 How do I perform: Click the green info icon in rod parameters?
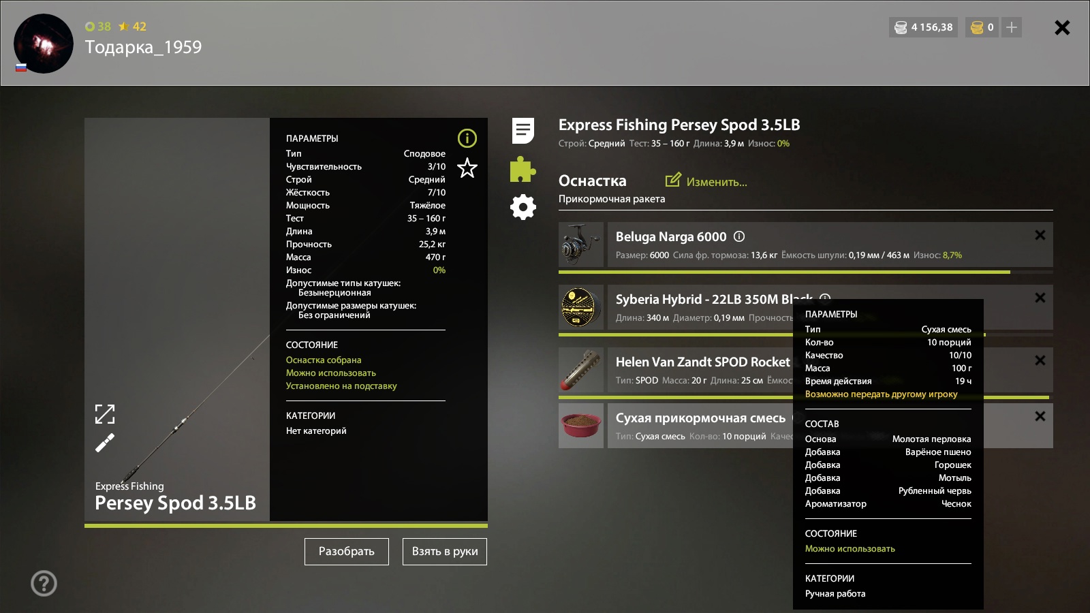click(467, 138)
